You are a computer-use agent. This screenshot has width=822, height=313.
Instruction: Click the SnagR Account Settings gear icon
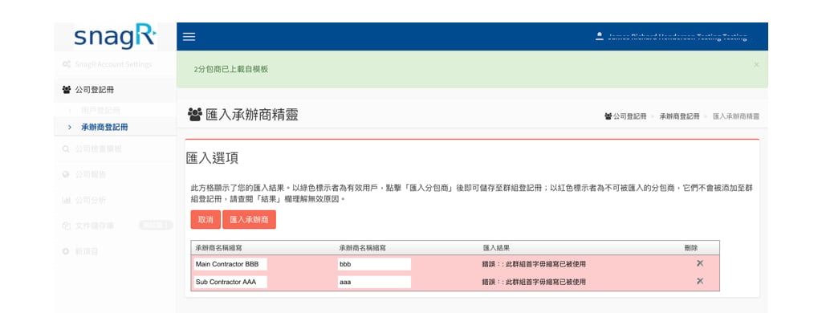click(66, 64)
